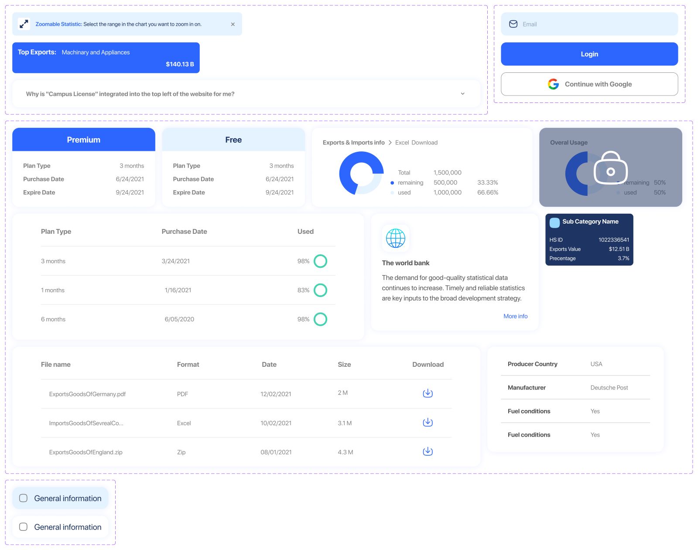Click the download icon for ImportsGoodsOfSevrealCo Excel file
Image resolution: width=698 pixels, height=550 pixels.
(428, 422)
